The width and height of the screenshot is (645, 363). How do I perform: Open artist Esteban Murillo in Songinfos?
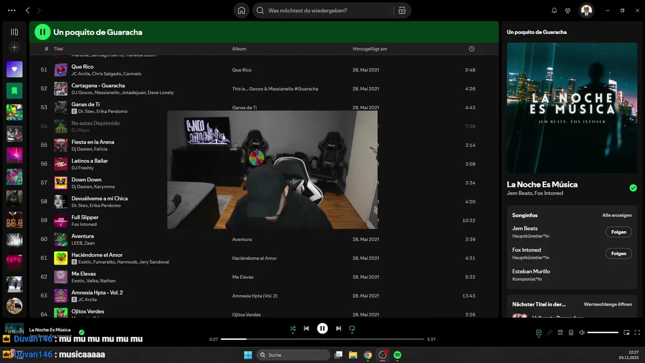[531, 271]
